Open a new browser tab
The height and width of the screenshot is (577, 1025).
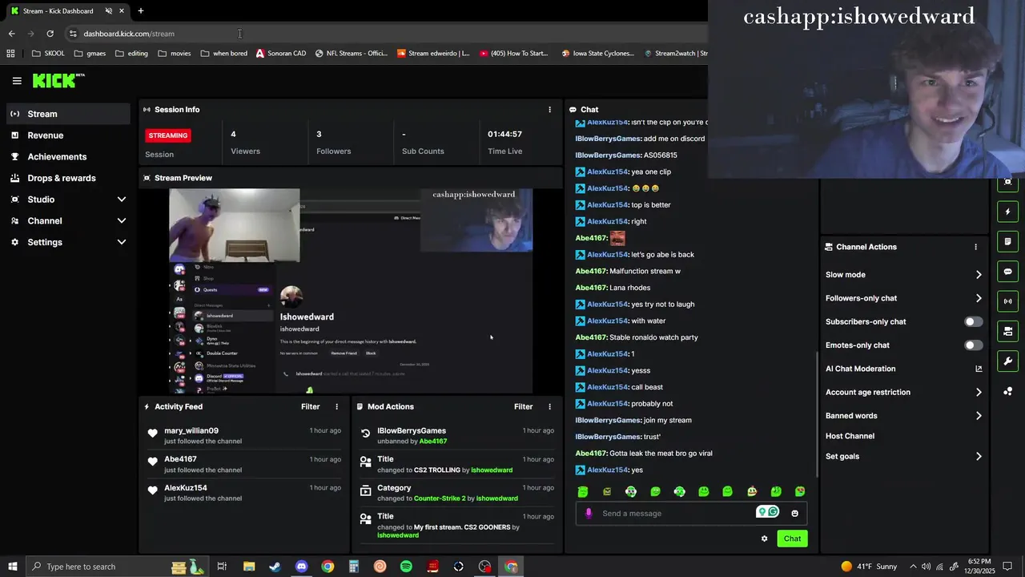(141, 11)
